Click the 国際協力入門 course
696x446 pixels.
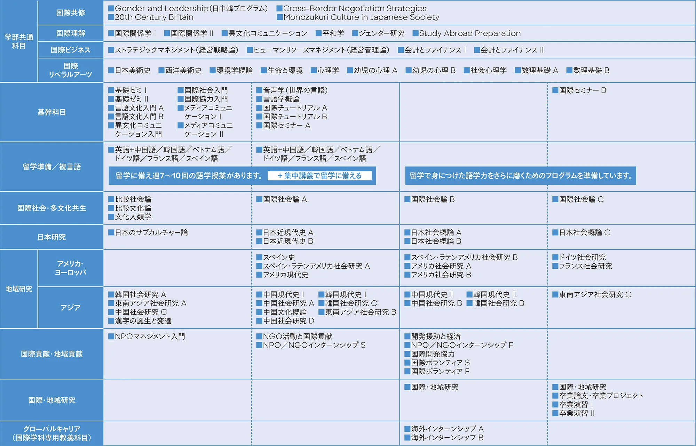pos(203,99)
